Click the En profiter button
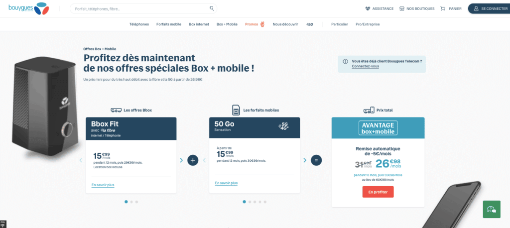The height and width of the screenshot is (228, 510). click(x=378, y=192)
